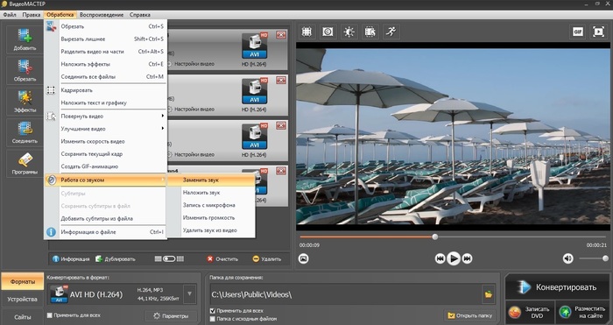Image resolution: width=613 pixels, height=325 pixels.
Task: Remove the first video using its red X
Action: coord(281,35)
